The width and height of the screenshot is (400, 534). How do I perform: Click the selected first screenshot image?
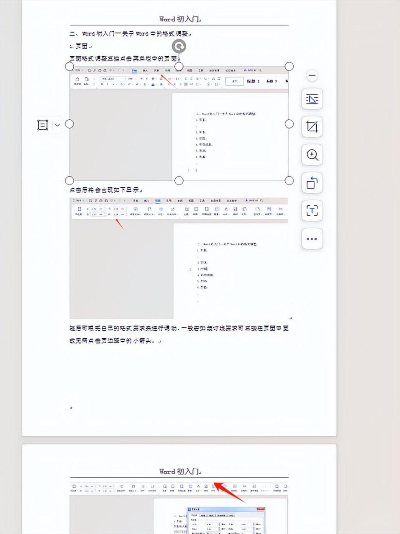pos(179,123)
